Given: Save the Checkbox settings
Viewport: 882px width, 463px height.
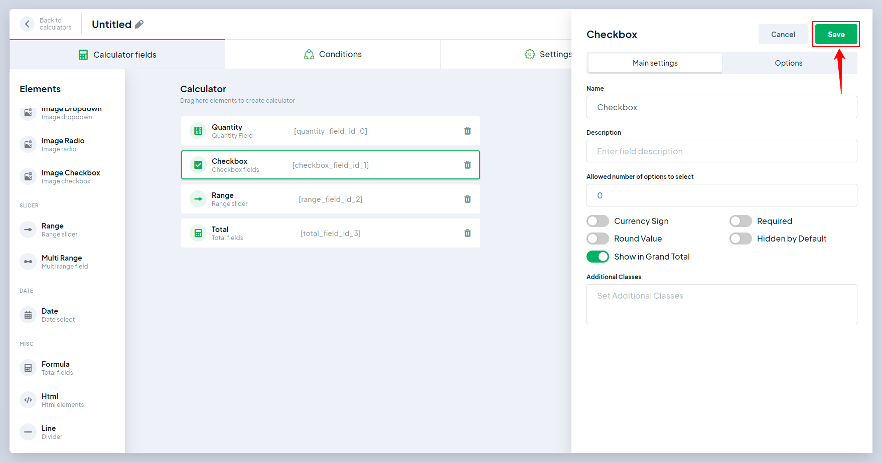Looking at the screenshot, I should (x=836, y=34).
